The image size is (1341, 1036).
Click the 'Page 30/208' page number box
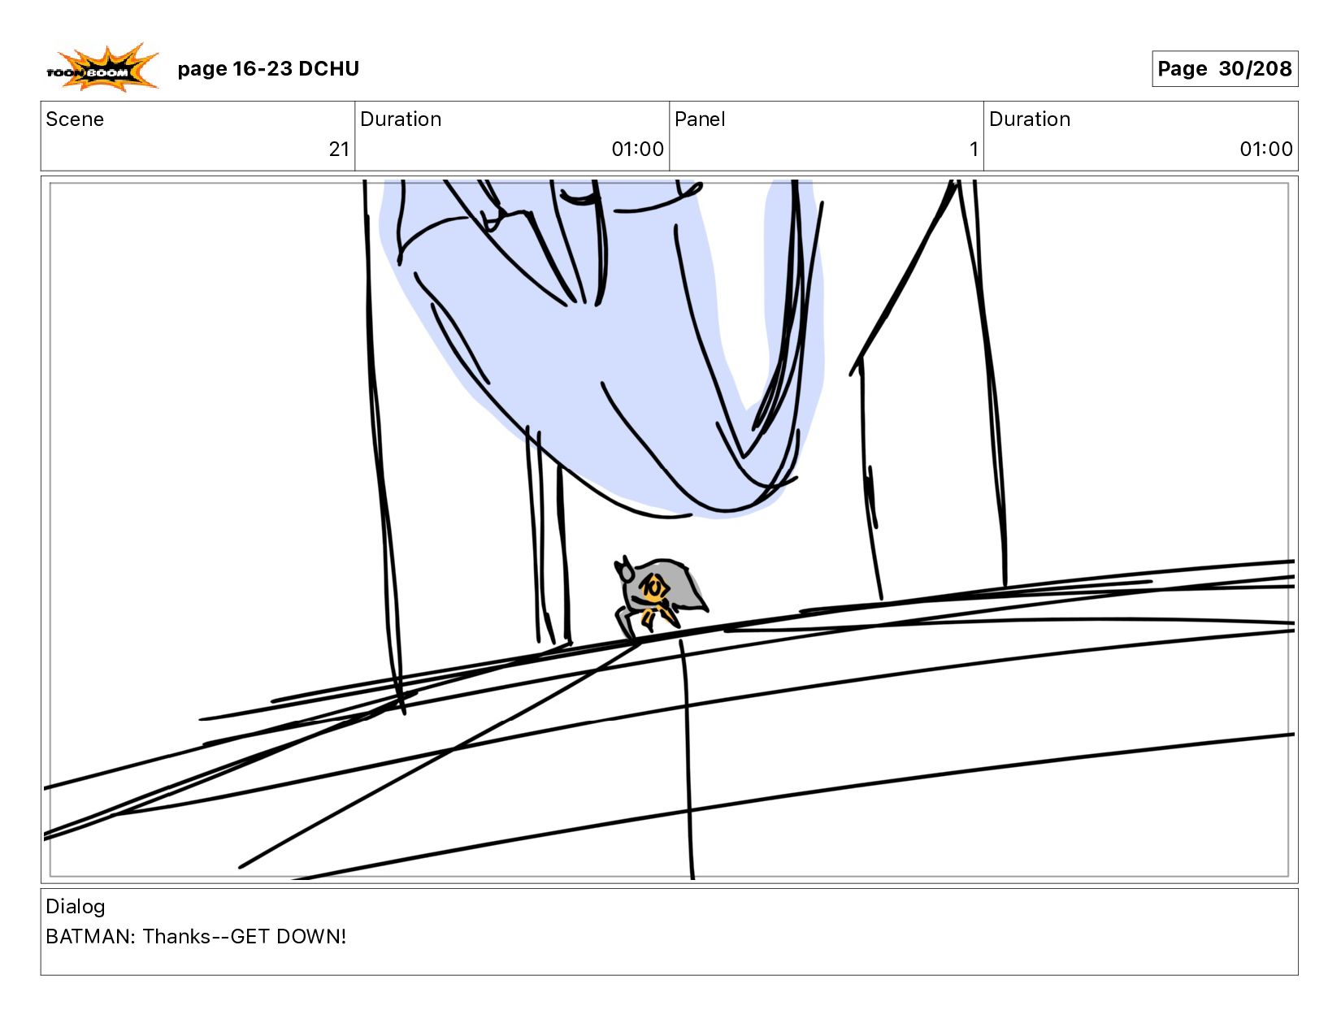coord(1225,69)
